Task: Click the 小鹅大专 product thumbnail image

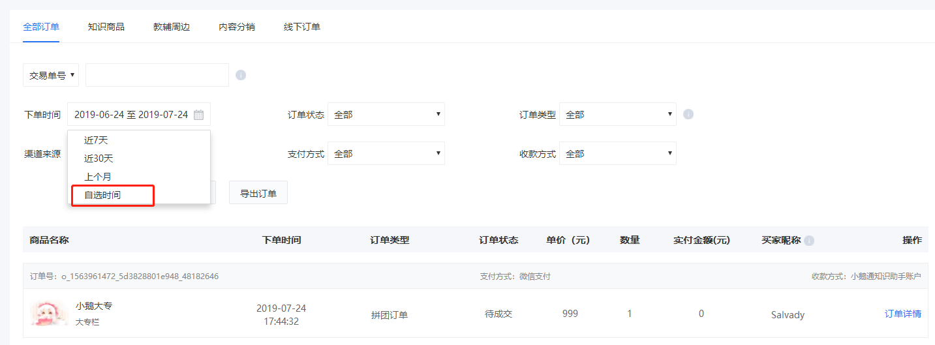Action: [x=50, y=313]
